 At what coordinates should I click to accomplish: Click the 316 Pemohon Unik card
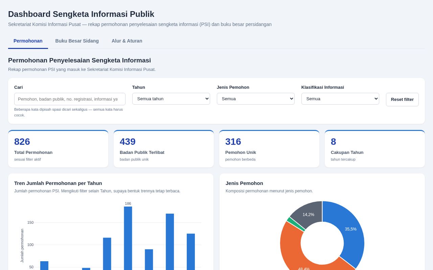269,149
